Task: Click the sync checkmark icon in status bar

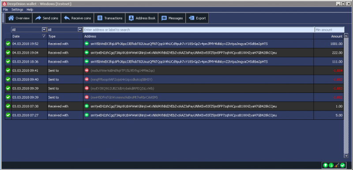Action: pyautogui.click(x=342, y=165)
